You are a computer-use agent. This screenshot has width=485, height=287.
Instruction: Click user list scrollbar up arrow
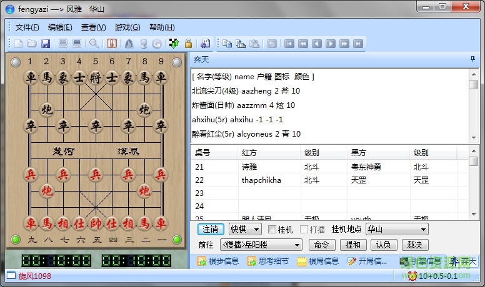coord(474,74)
